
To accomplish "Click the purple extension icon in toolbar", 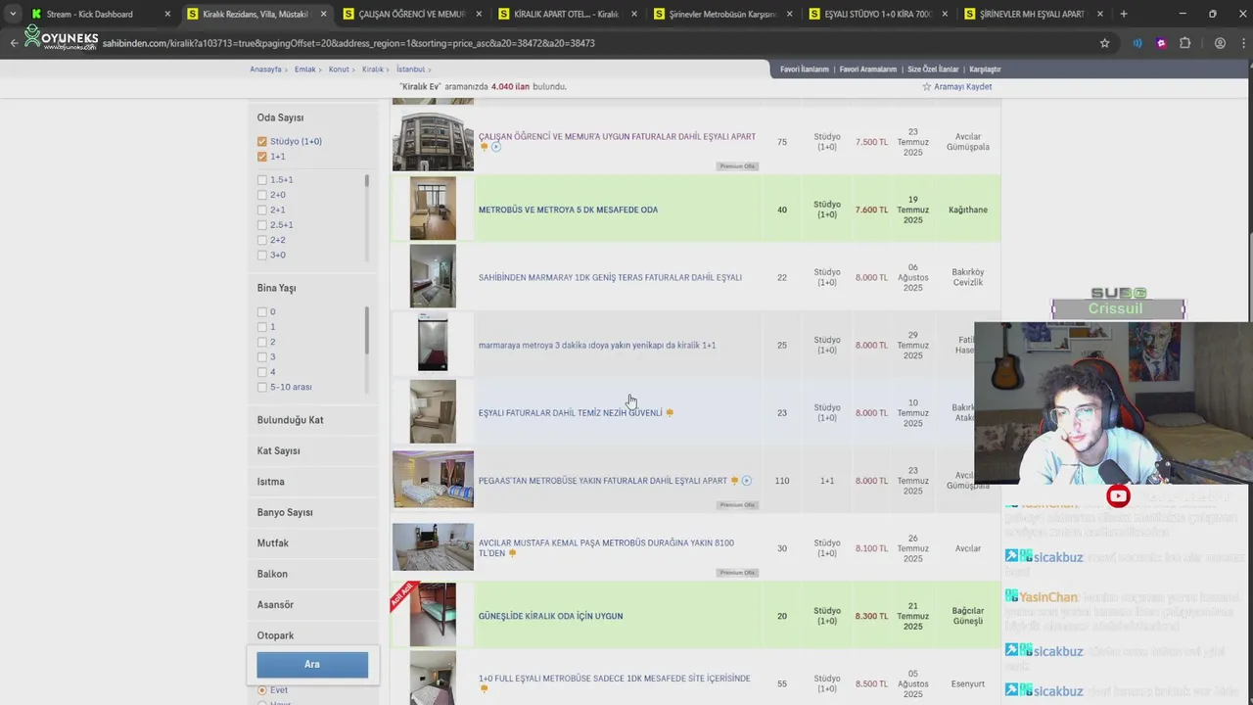I will (1161, 43).
